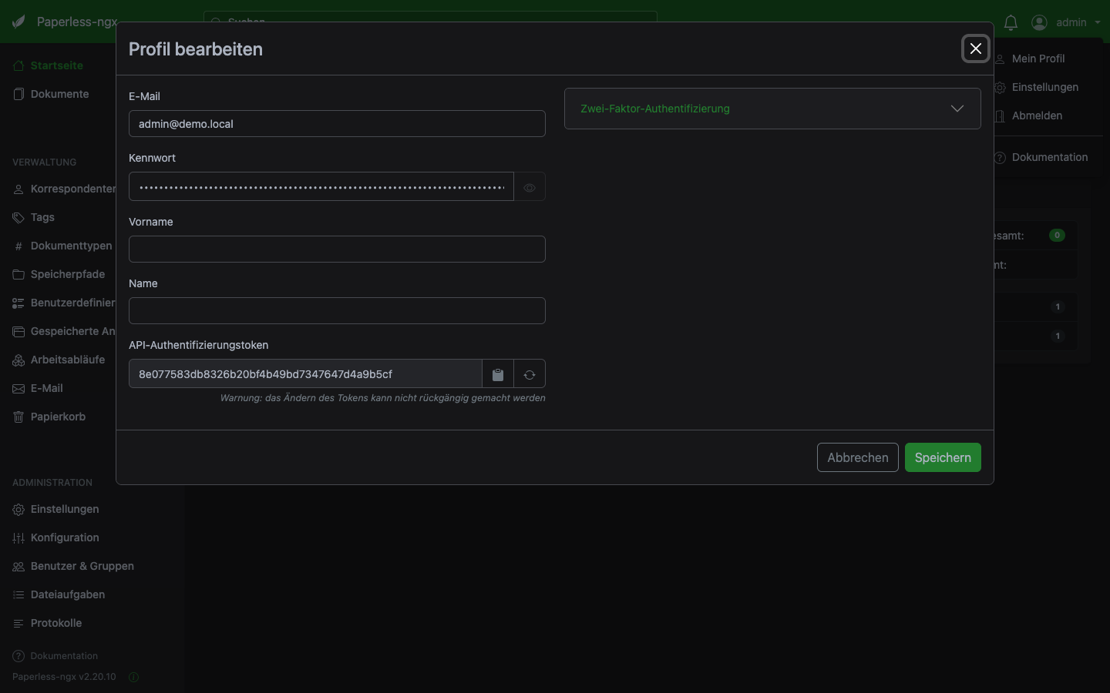Screen dimensions: 1110x693
Task: Open the E-Mail section in the sidebar
Action: [x=46, y=388]
